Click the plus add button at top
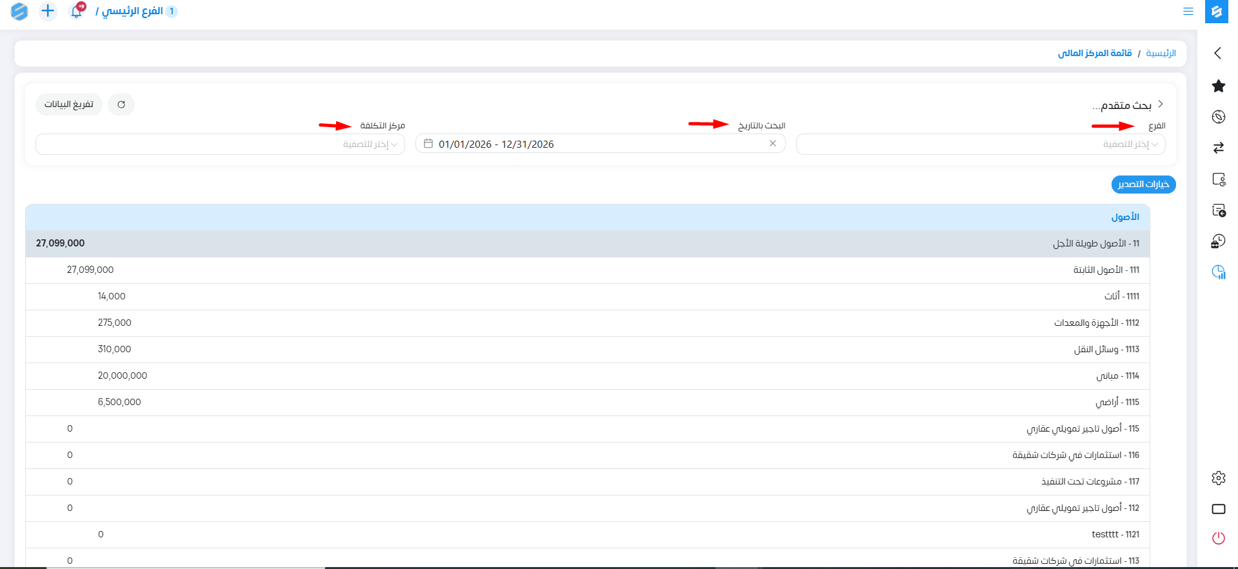1238x569 pixels. (48, 11)
